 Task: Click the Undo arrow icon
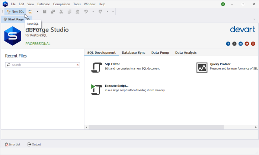86,11
